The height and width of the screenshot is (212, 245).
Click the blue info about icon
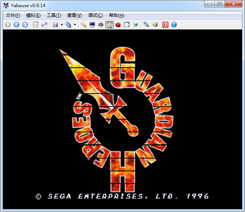174,25
